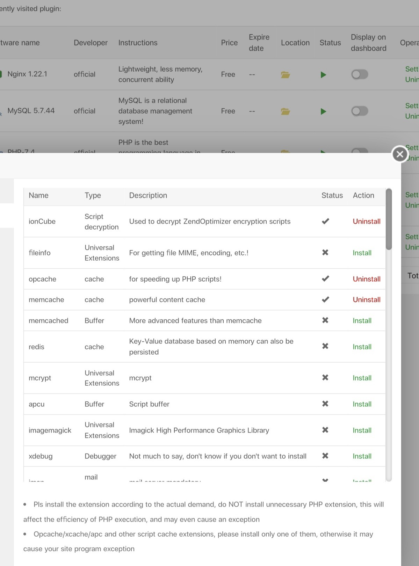
Task: Click the MySQL running status play icon
Action: [x=323, y=111]
